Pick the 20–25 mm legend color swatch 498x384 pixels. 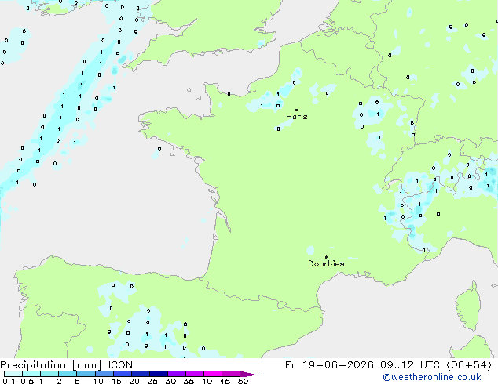(140, 374)
